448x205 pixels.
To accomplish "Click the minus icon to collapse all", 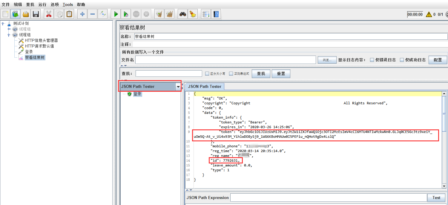I will (93, 14).
